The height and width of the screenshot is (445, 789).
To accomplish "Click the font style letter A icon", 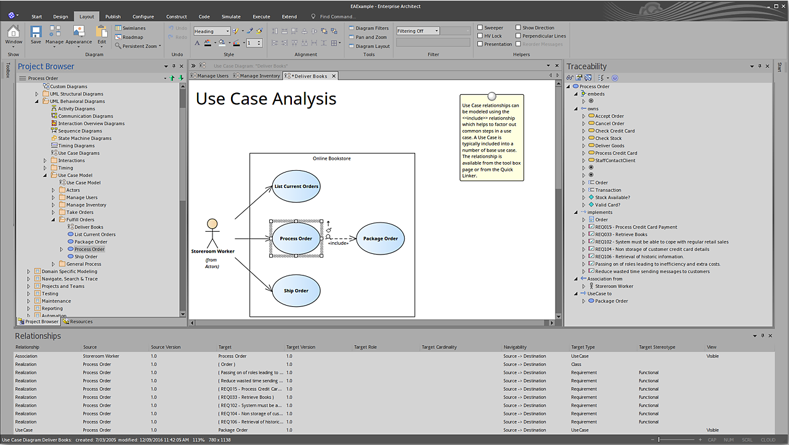I will [x=197, y=43].
